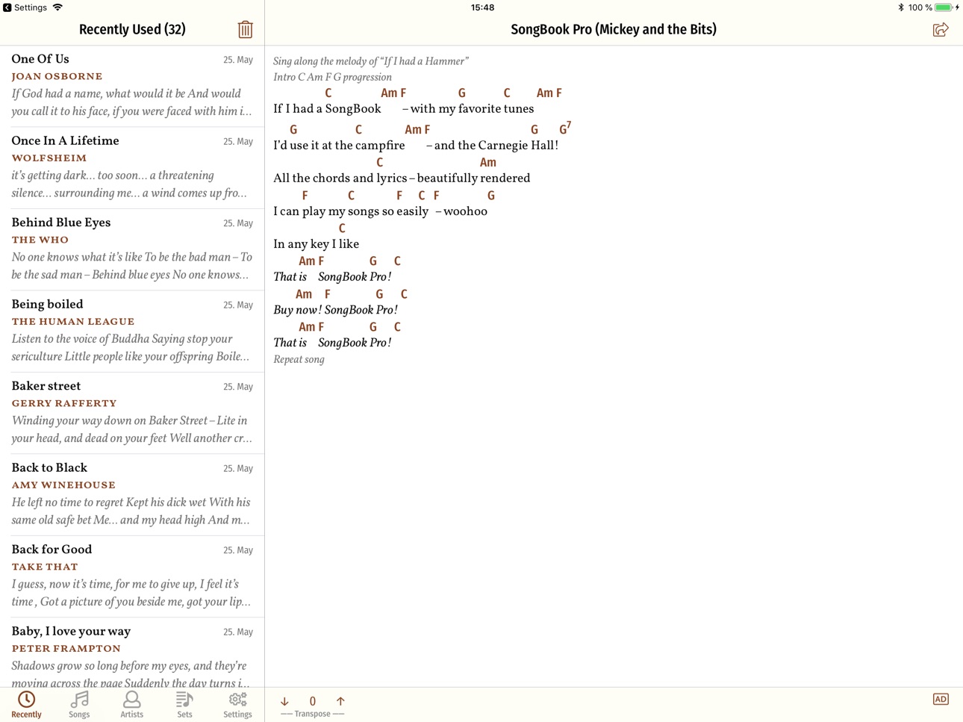Open the Sets tab
Image resolution: width=963 pixels, height=722 pixels.
(184, 704)
